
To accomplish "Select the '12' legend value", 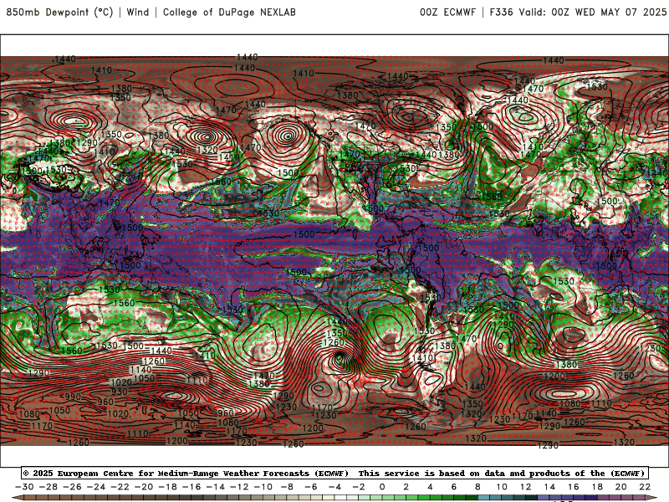I will tap(526, 487).
